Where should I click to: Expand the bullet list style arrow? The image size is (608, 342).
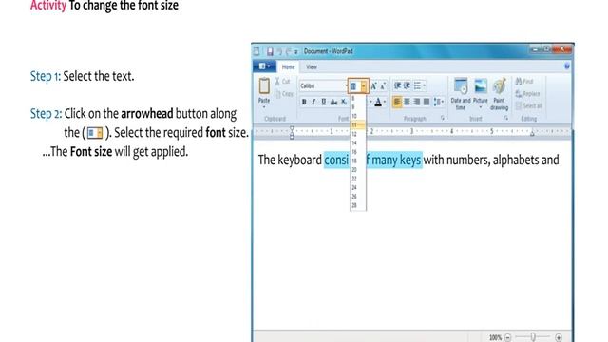[425, 85]
